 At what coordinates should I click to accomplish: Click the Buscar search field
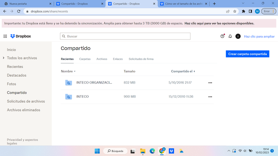click(x=125, y=36)
